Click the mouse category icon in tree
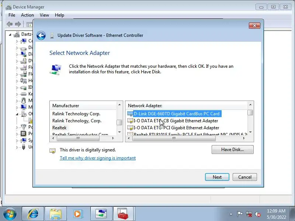295x221 pixels. (24, 101)
